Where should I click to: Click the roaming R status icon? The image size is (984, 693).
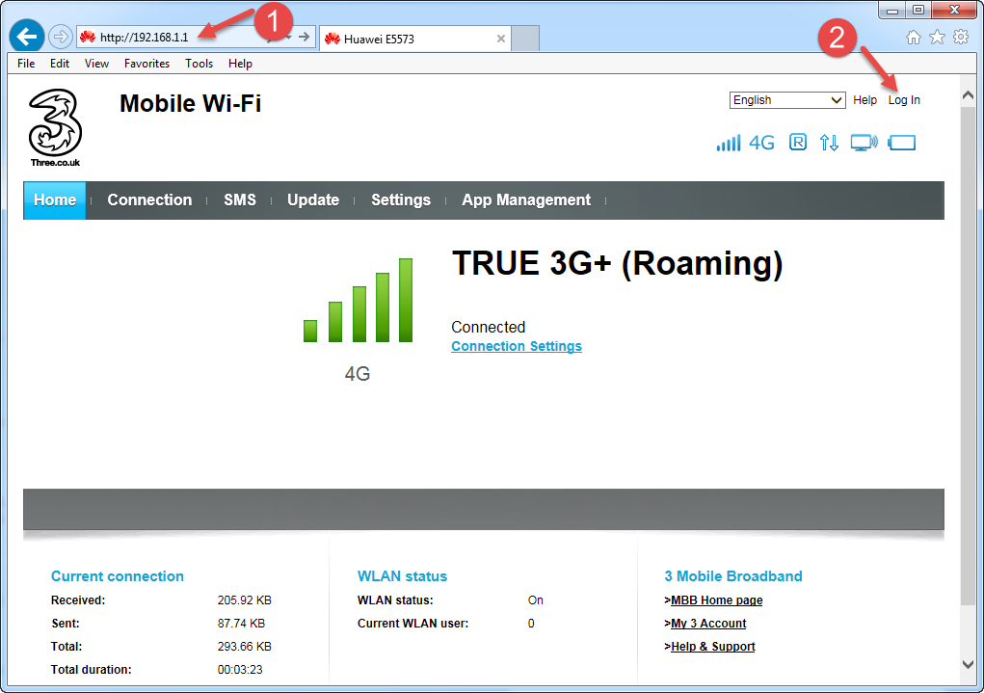(798, 143)
